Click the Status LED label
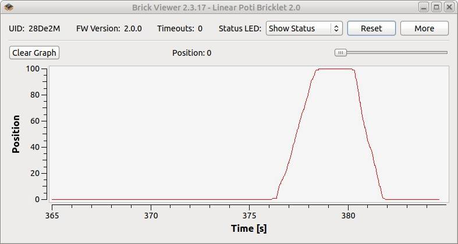 tap(240, 28)
